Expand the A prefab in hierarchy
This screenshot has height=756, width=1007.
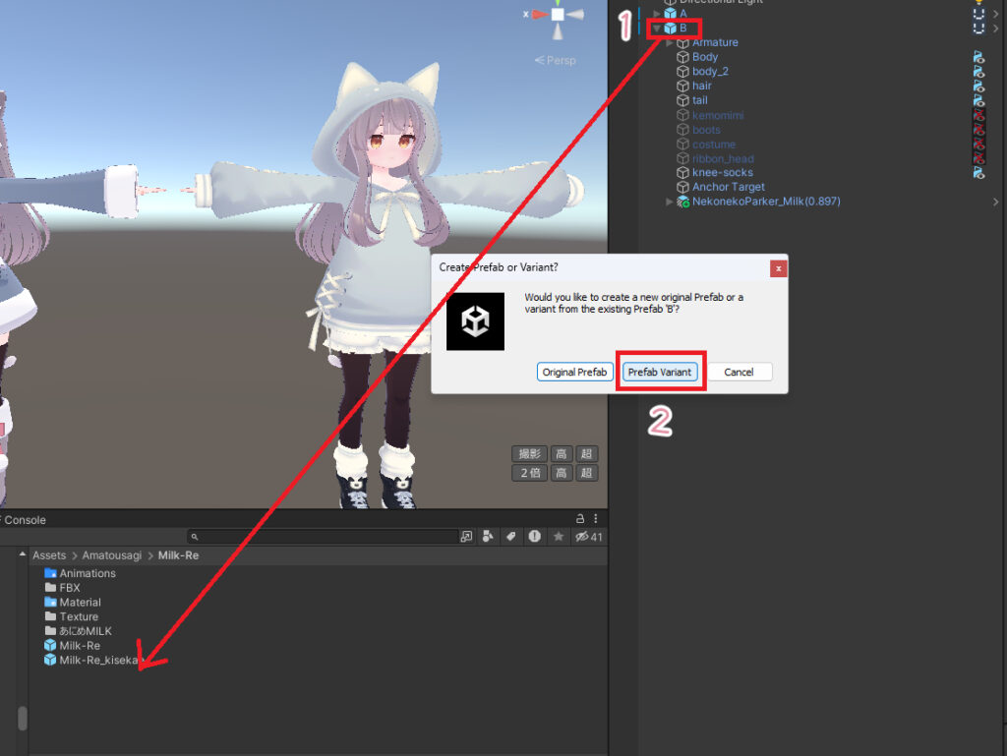656,14
